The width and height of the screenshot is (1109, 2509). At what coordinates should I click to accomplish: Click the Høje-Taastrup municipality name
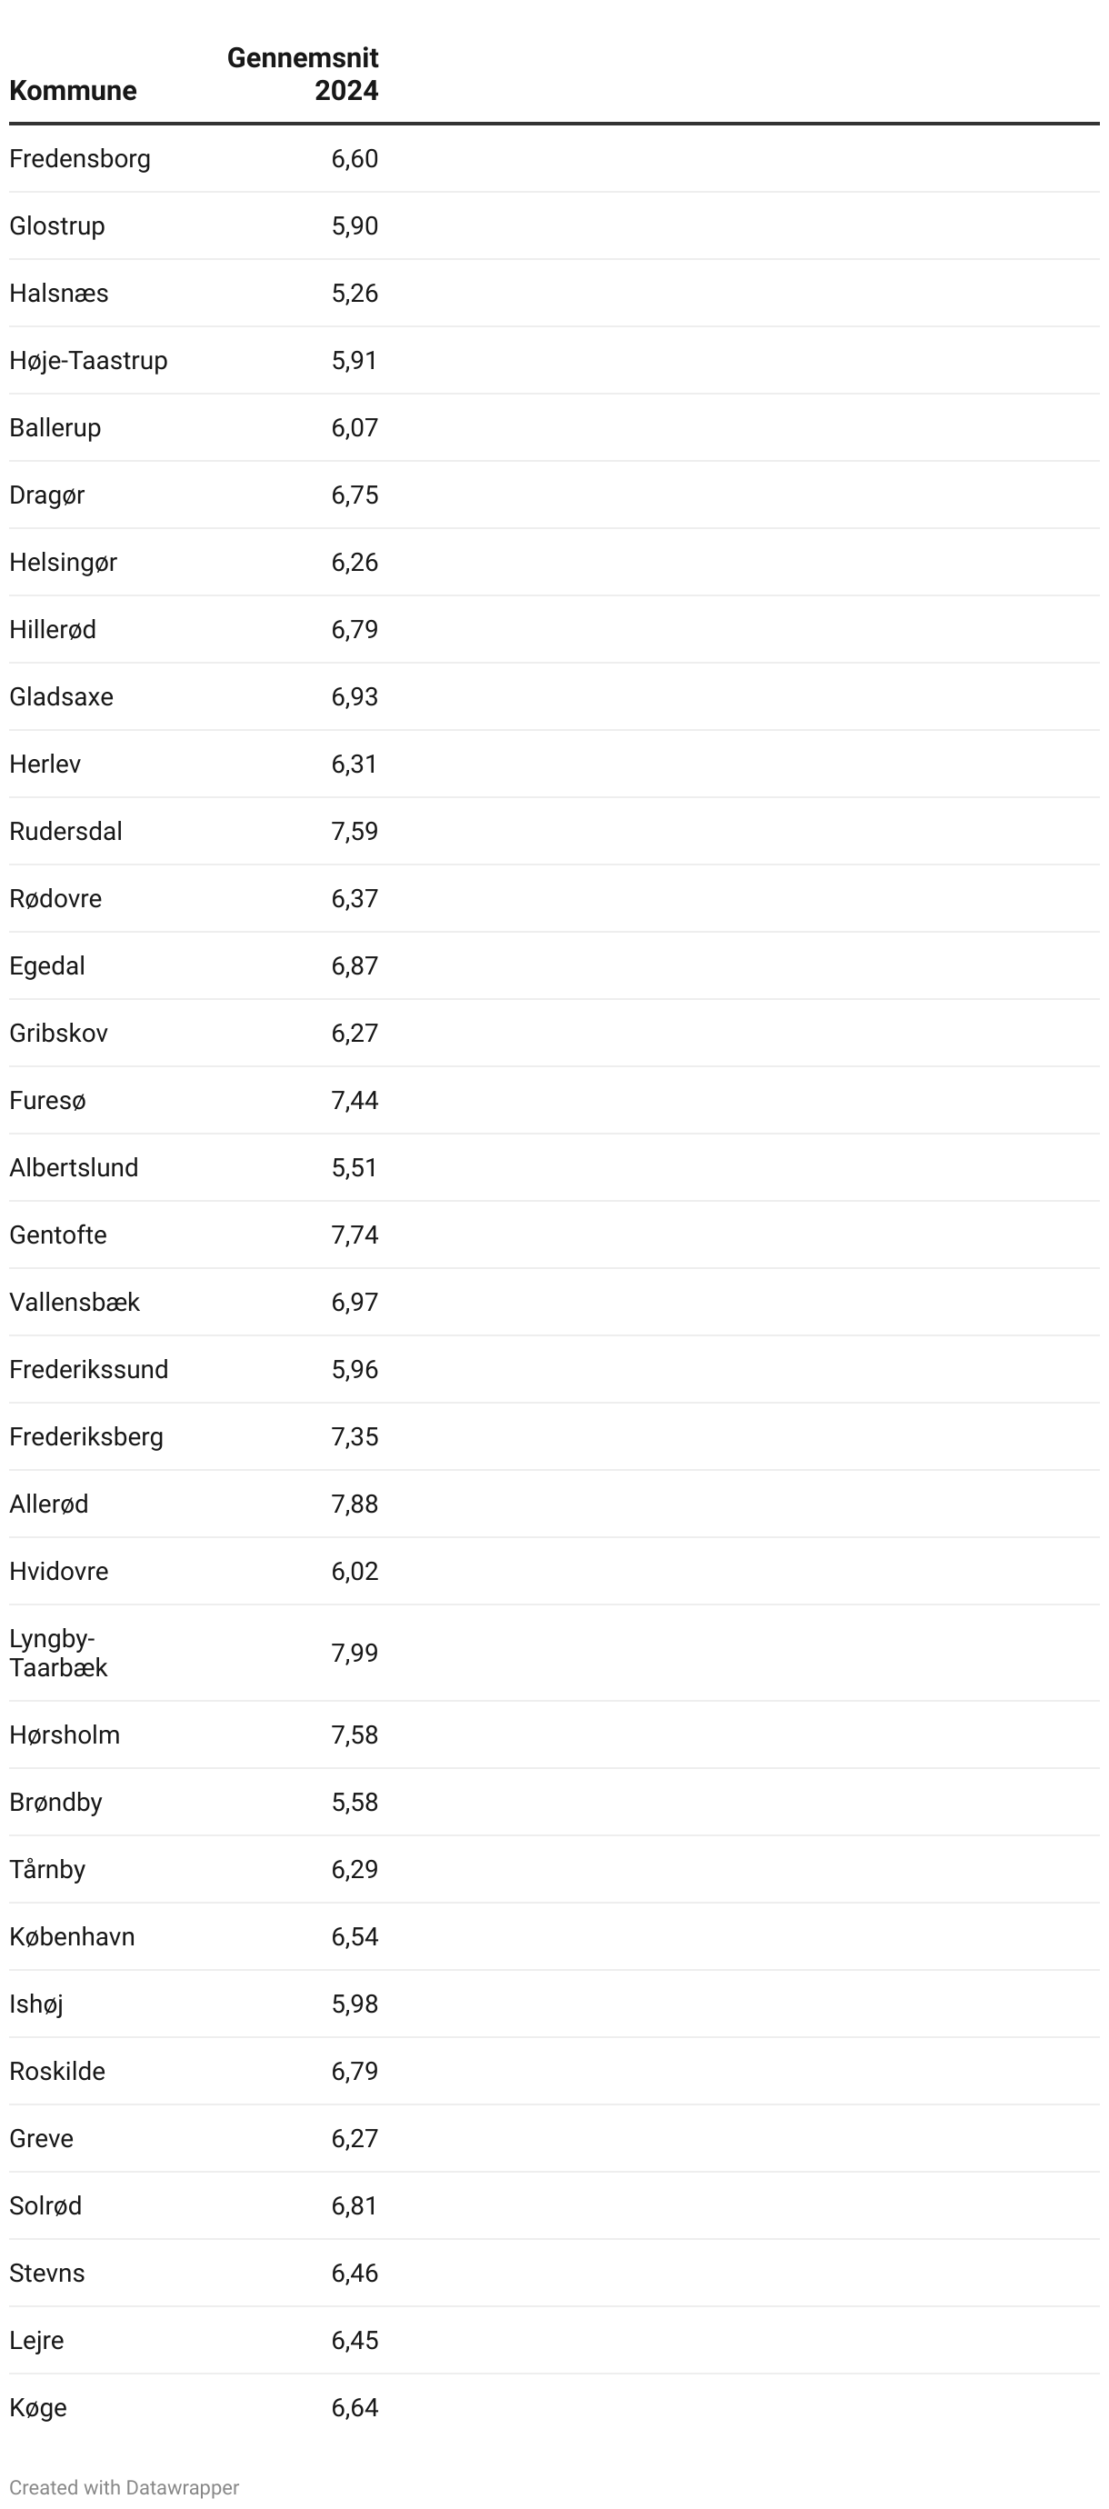click(x=88, y=360)
